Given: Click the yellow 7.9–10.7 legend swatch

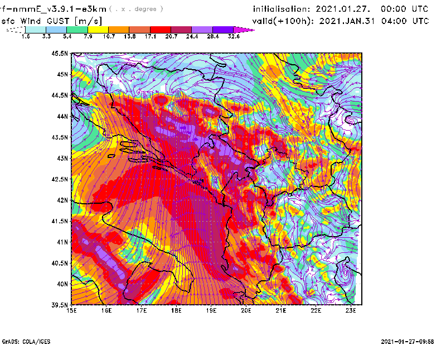Looking at the screenshot, I should click(x=98, y=30).
